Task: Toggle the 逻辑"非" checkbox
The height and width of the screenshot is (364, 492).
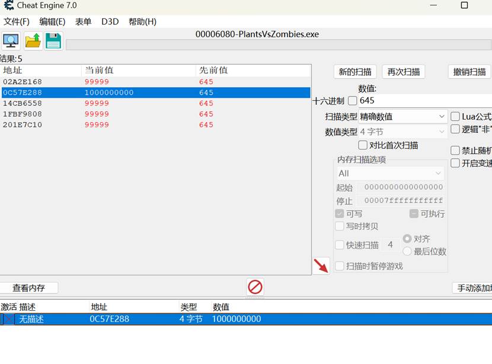Action: [x=455, y=129]
